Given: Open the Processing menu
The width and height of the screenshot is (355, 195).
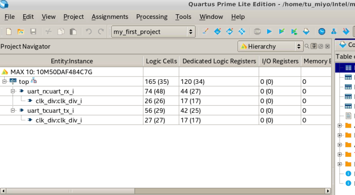Looking at the screenshot, I should pos(152,17).
